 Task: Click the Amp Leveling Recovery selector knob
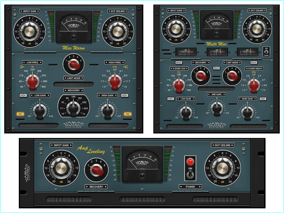pyautogui.click(x=96, y=170)
